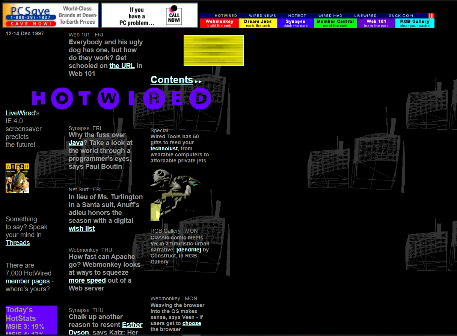
Task: Open the [dendrite] link
Action: [x=189, y=250]
